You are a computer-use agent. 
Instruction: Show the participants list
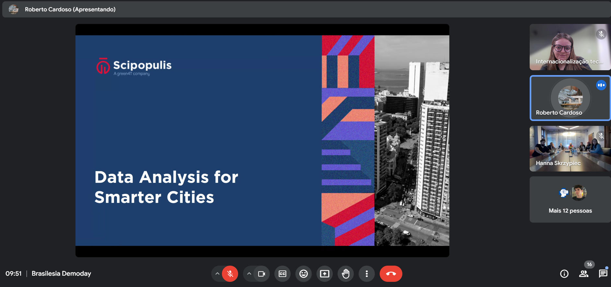pos(583,274)
